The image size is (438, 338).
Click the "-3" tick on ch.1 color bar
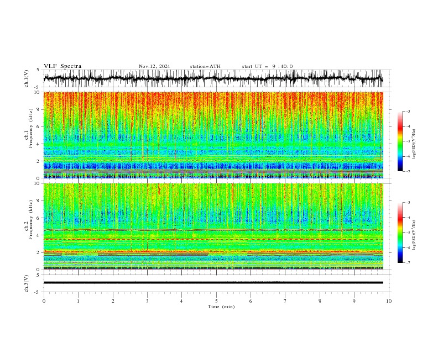tap(408, 111)
